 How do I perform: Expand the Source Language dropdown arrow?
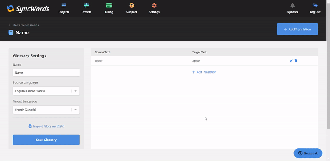click(x=75, y=91)
